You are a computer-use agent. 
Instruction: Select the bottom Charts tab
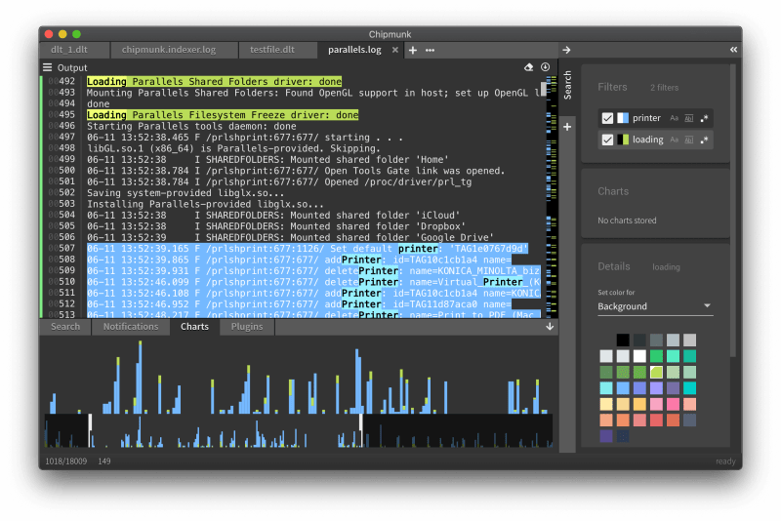[194, 327]
